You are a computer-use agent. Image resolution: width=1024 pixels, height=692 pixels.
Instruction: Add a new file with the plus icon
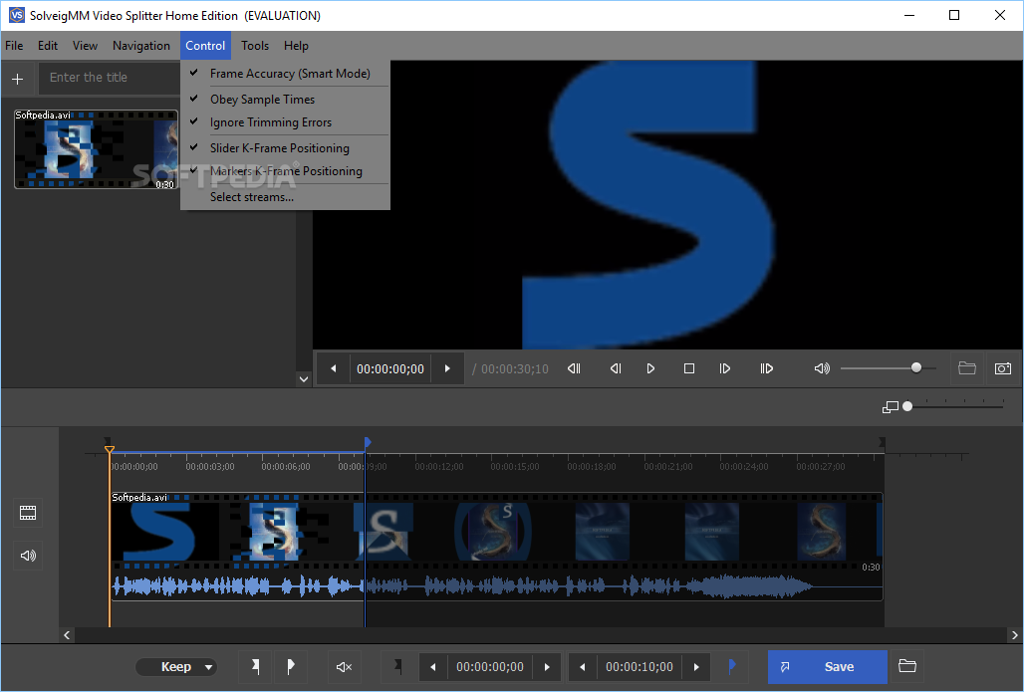(x=18, y=79)
